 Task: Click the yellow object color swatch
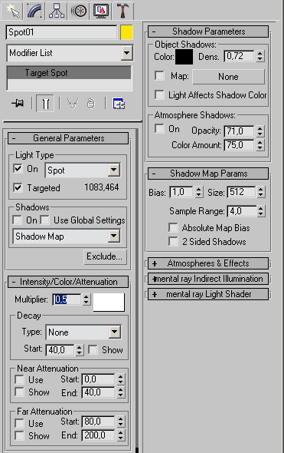click(x=126, y=31)
